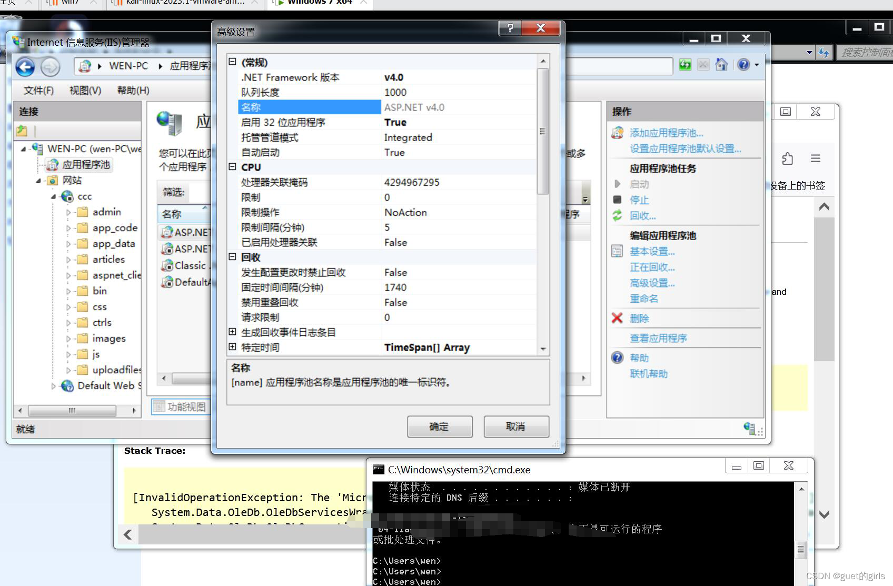
Task: Expand the 生成回收事件日志条目 property
Action: pyautogui.click(x=232, y=332)
